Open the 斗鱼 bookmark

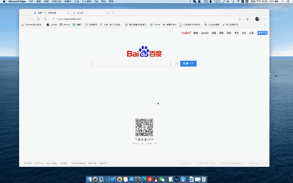[111, 25]
